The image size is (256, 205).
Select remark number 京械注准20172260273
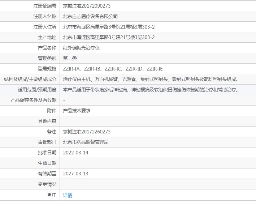pos(87,132)
